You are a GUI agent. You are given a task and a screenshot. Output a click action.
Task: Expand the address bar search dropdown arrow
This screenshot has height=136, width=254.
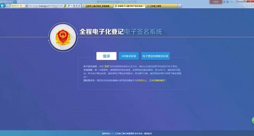(x=71, y=6)
